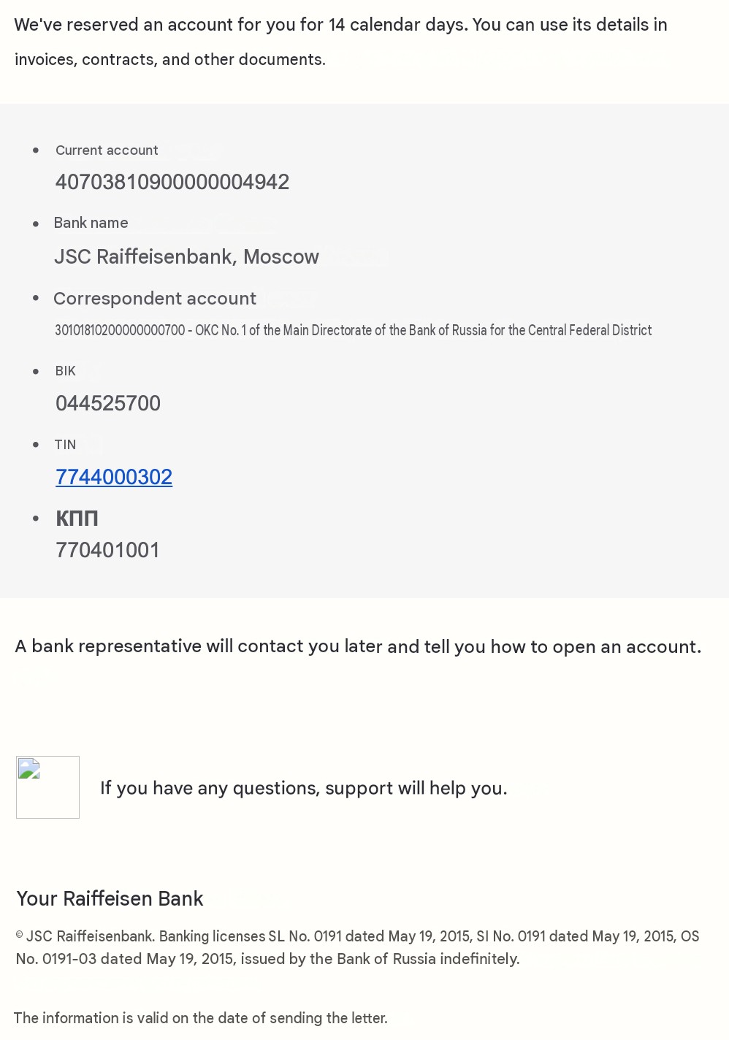This screenshot has width=729, height=1040.
Task: Click the Current account label
Action: [107, 150]
